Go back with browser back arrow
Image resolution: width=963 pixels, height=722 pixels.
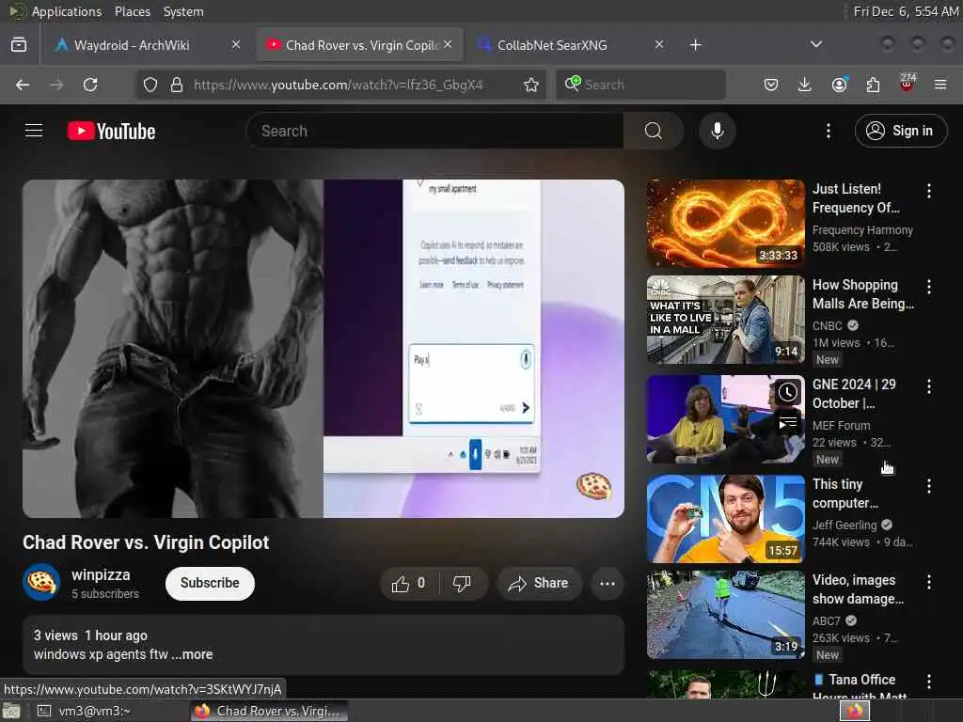(23, 85)
